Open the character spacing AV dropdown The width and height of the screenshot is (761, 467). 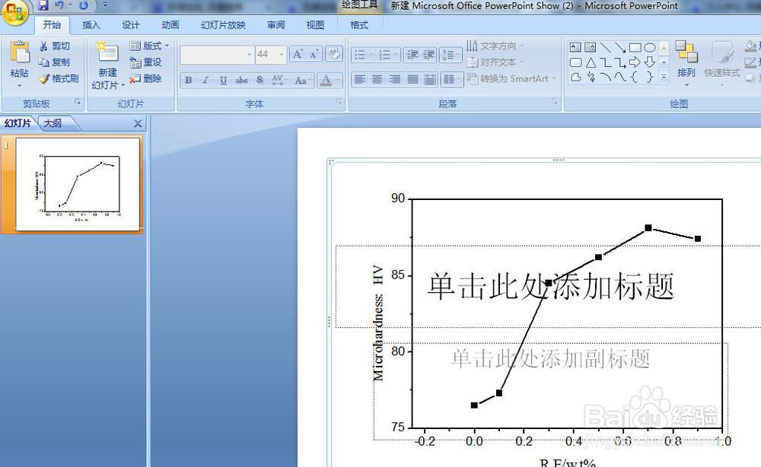point(280,80)
